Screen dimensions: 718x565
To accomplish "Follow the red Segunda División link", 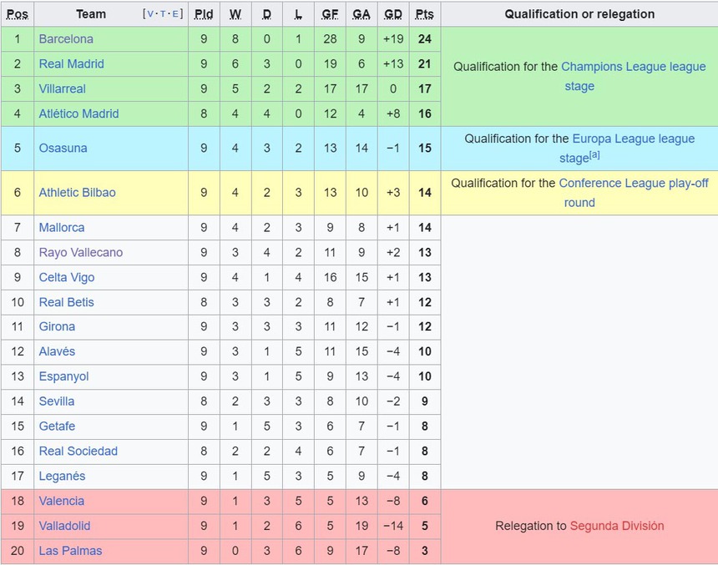I will pos(617,526).
